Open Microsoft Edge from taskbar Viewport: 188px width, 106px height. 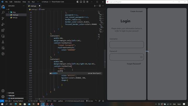pos(16,104)
